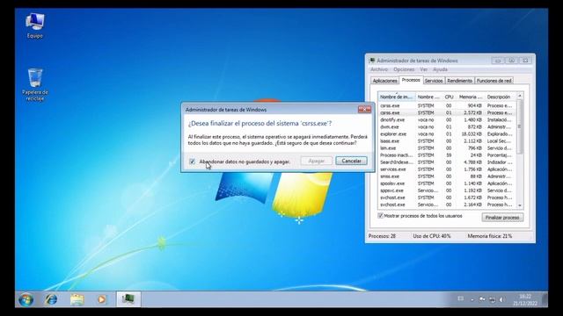Select the dinotify.exe process
Image resolution: width=563 pixels, height=316 pixels.
pyautogui.click(x=447, y=119)
